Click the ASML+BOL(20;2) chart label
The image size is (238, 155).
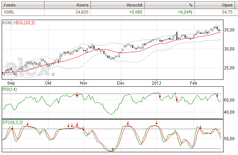pos(19,23)
